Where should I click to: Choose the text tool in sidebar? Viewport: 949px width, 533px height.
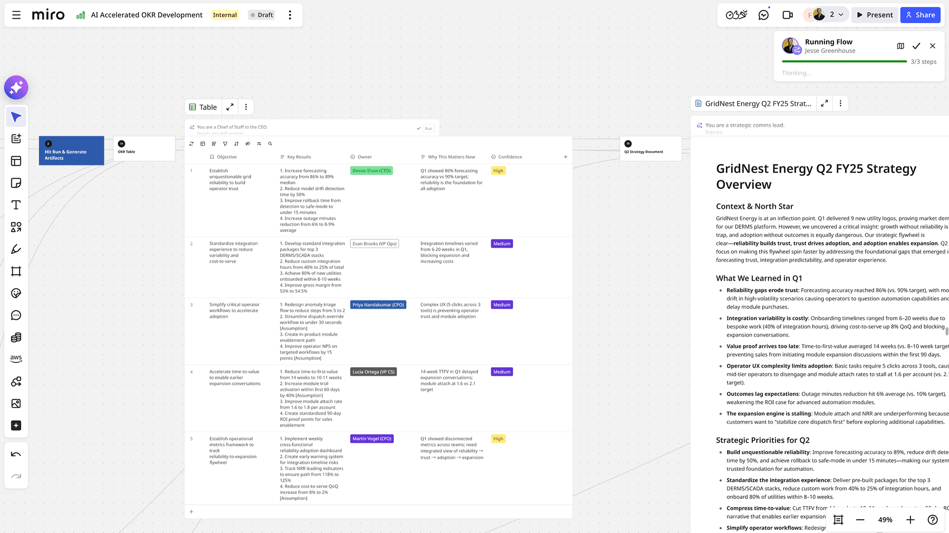tap(16, 205)
